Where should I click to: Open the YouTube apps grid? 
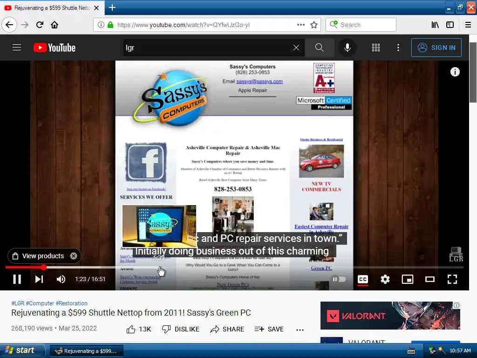(x=376, y=48)
